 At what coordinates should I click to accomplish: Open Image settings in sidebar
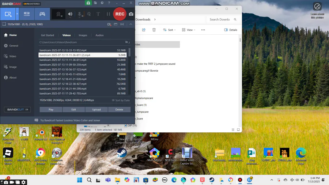tap(11, 67)
